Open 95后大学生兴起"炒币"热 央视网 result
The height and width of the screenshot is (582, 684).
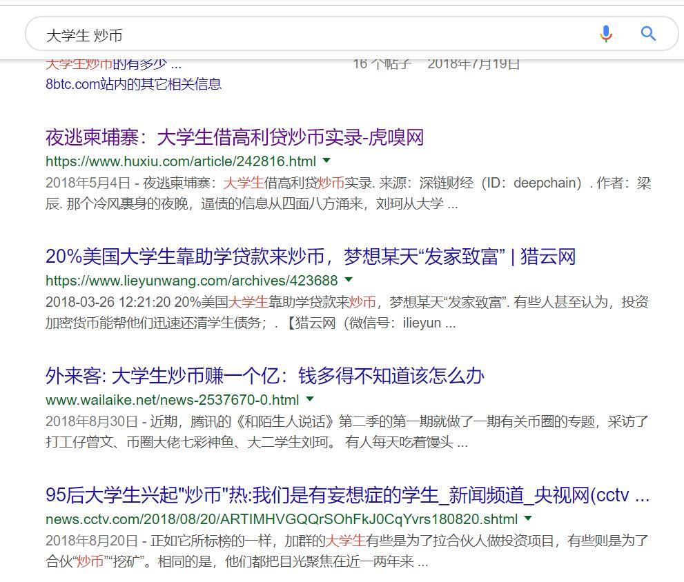(347, 495)
